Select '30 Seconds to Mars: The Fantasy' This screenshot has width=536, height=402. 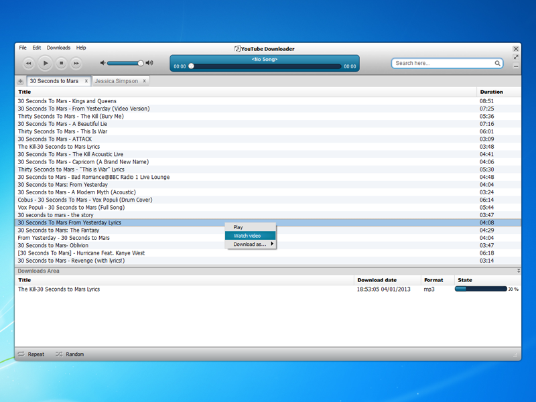pyautogui.click(x=268, y=230)
